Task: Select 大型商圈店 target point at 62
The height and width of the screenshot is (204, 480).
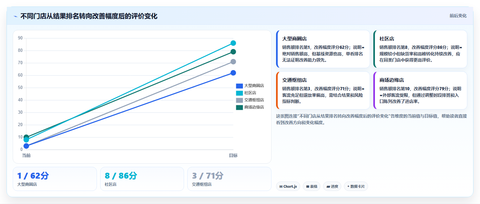Action: pyautogui.click(x=233, y=73)
